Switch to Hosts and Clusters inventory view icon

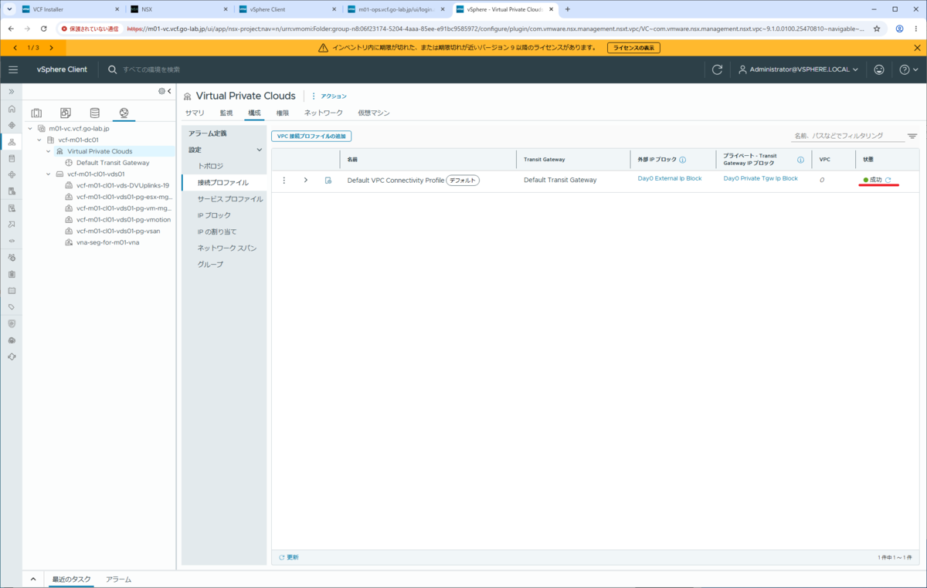(36, 113)
